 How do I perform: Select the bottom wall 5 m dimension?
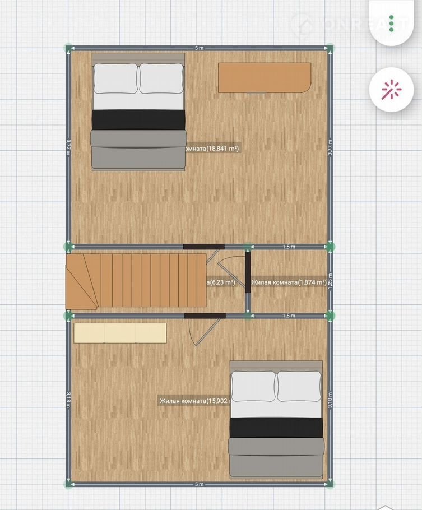point(199,484)
